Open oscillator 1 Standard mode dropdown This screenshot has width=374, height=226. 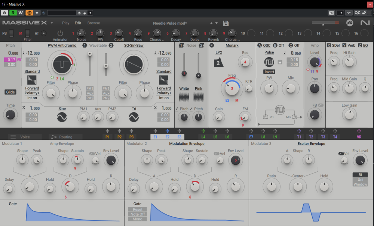pos(32,71)
